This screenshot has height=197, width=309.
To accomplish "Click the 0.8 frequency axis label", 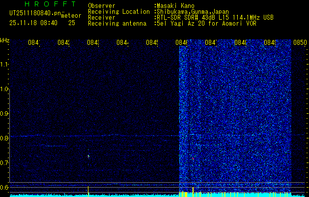I will [x=4, y=138].
